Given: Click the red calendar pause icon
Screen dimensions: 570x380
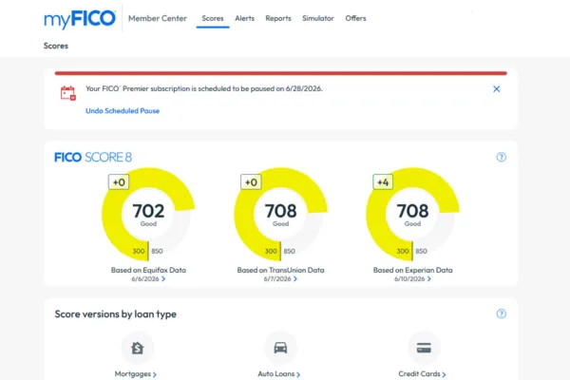Looking at the screenshot, I should [68, 93].
